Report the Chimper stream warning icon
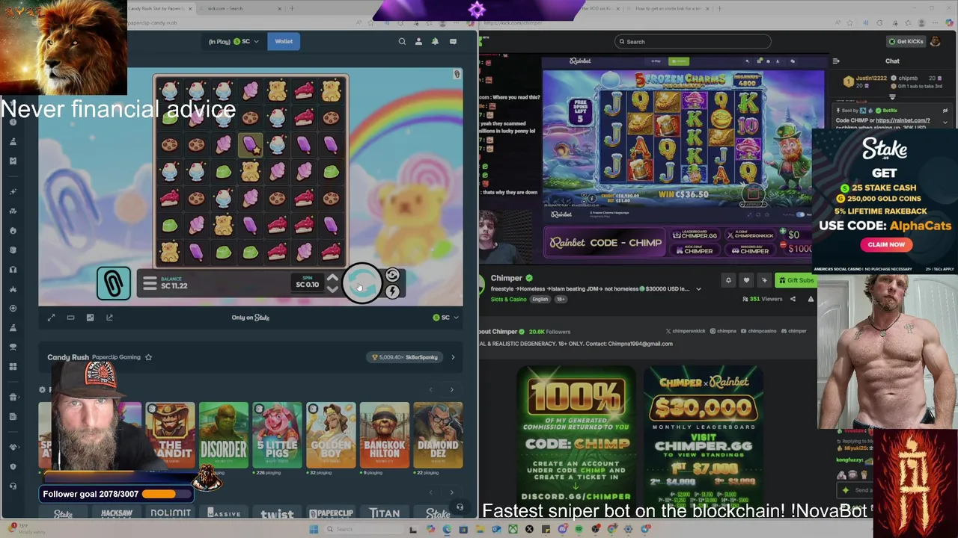958x538 pixels. point(811,299)
